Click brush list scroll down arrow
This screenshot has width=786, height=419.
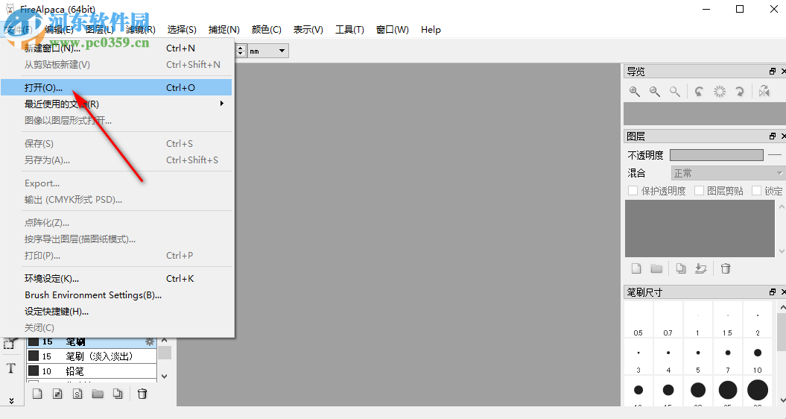click(165, 377)
